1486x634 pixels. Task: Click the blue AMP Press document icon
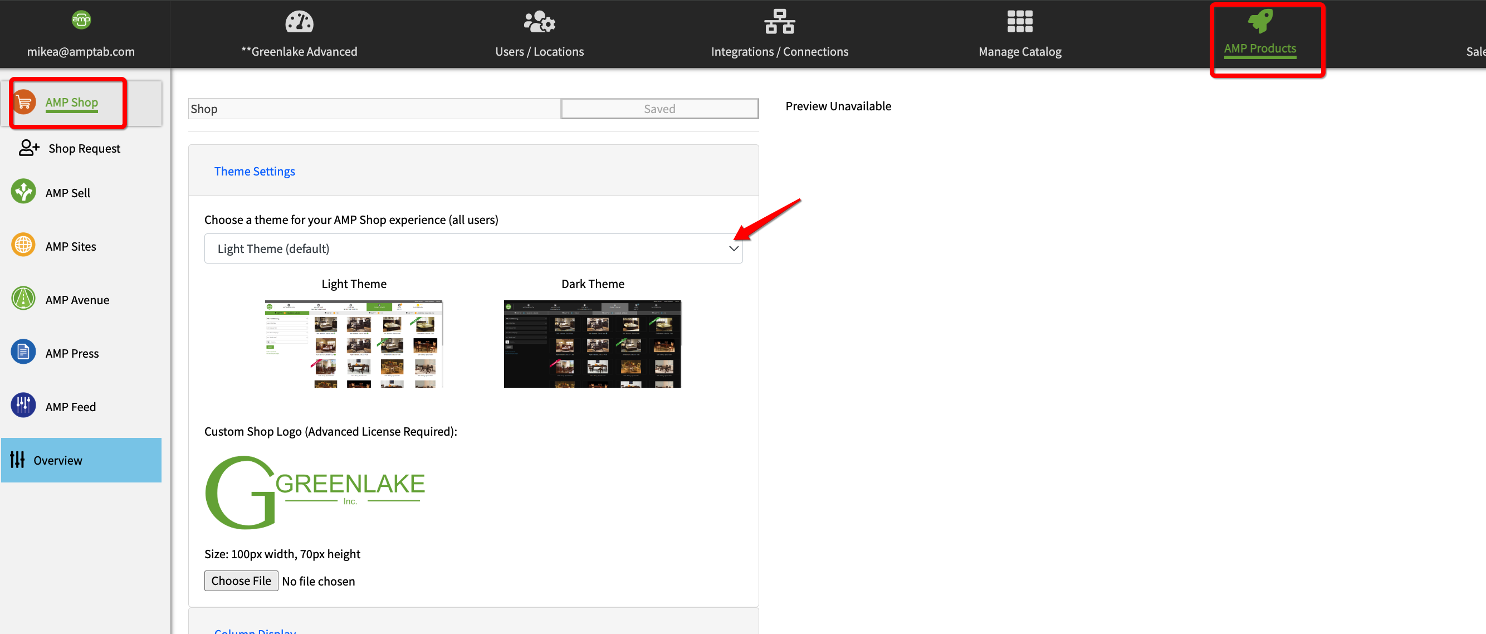click(x=23, y=353)
